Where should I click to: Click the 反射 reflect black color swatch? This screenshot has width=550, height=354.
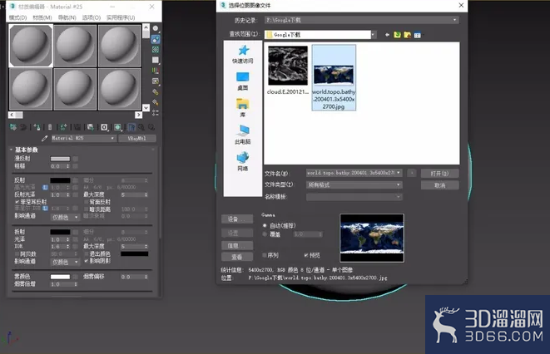tap(61, 180)
